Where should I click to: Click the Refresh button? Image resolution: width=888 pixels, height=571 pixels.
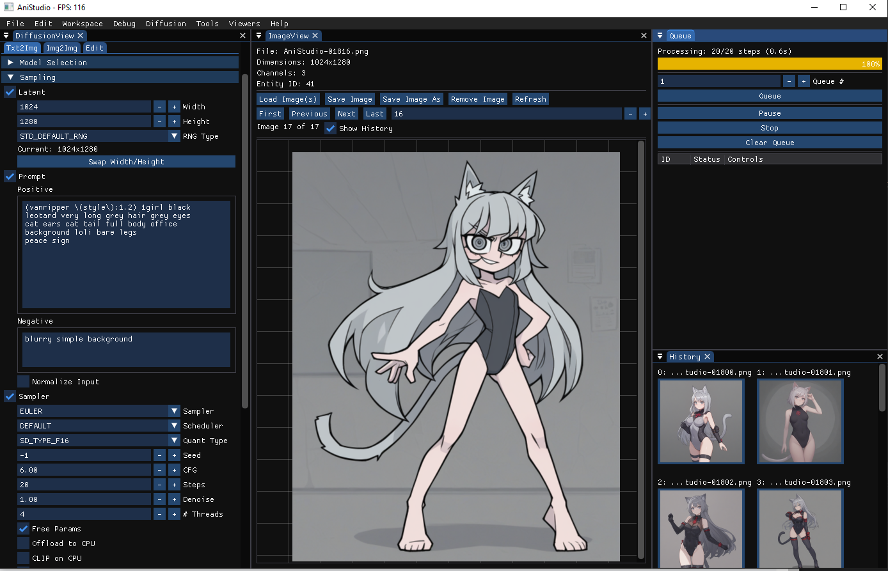(x=530, y=99)
